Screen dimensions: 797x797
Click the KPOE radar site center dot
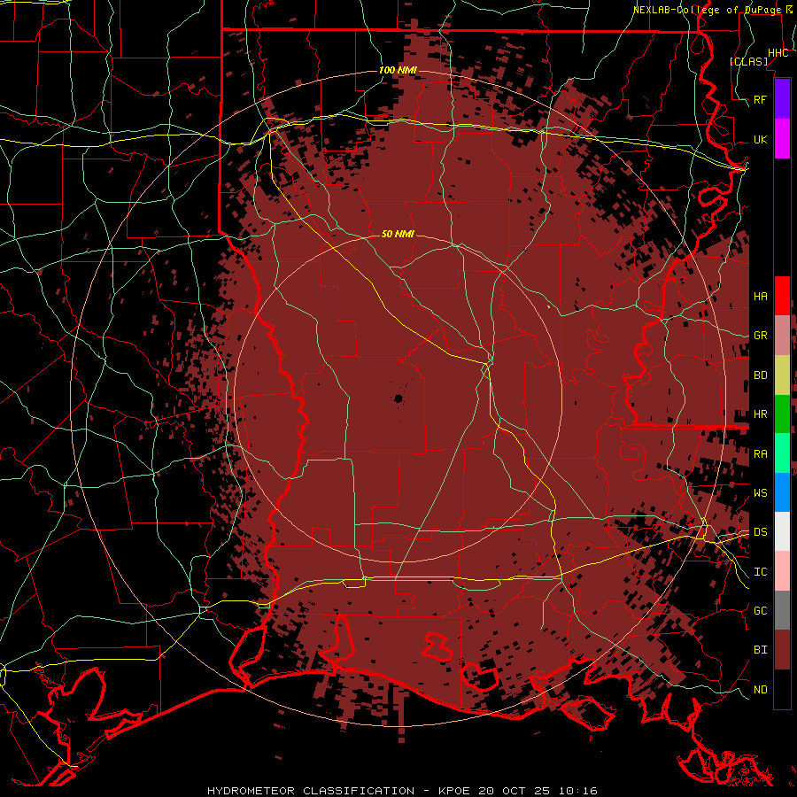pos(398,399)
